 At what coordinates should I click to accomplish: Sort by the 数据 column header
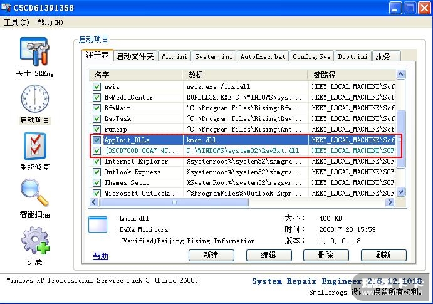tap(245, 75)
